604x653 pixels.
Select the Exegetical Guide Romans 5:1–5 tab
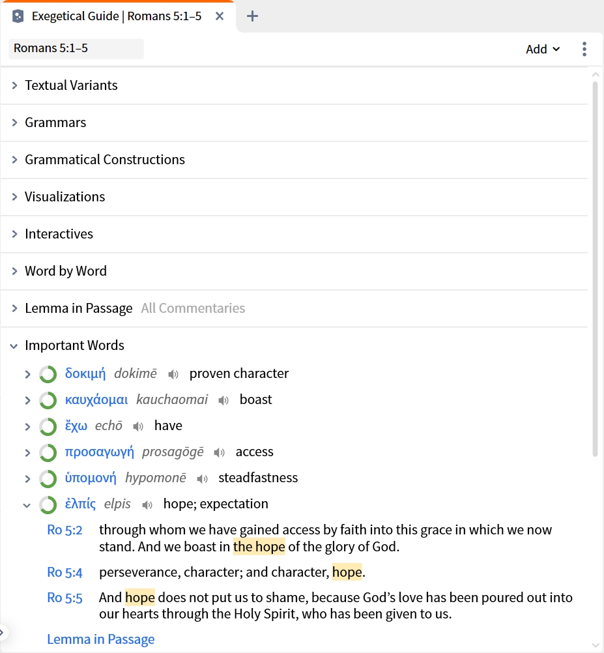pyautogui.click(x=118, y=16)
